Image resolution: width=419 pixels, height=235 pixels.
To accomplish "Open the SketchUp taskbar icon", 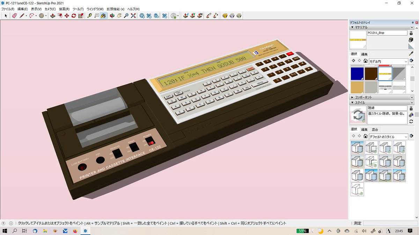I will pos(85,231).
